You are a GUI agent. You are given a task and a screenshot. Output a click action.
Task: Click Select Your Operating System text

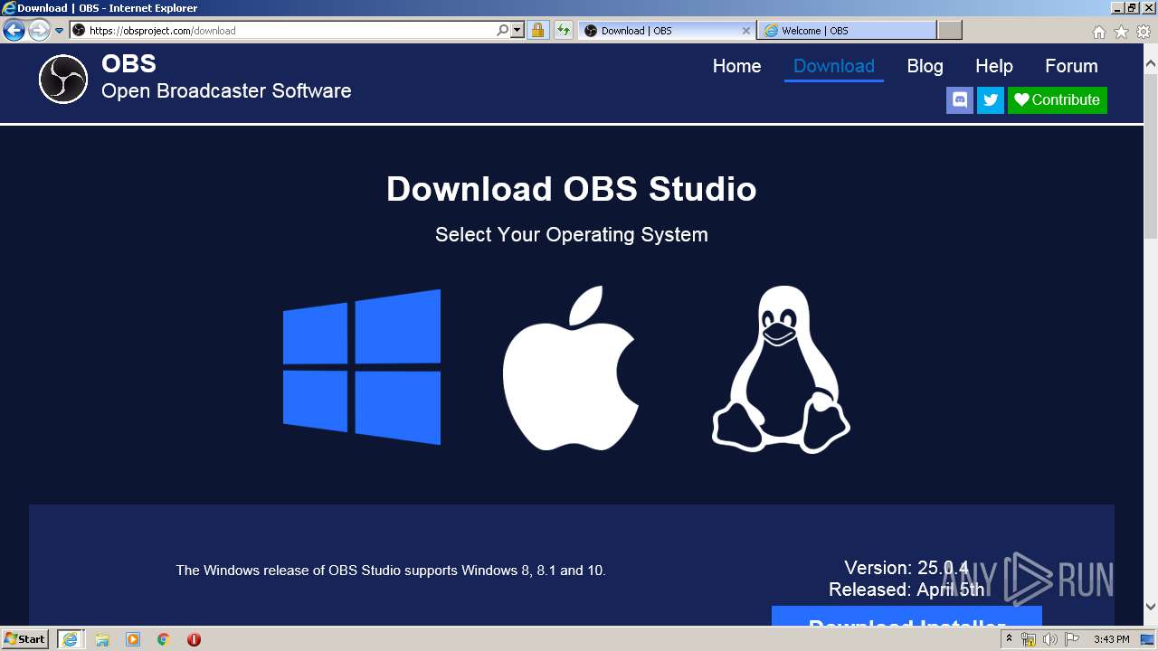click(x=571, y=234)
